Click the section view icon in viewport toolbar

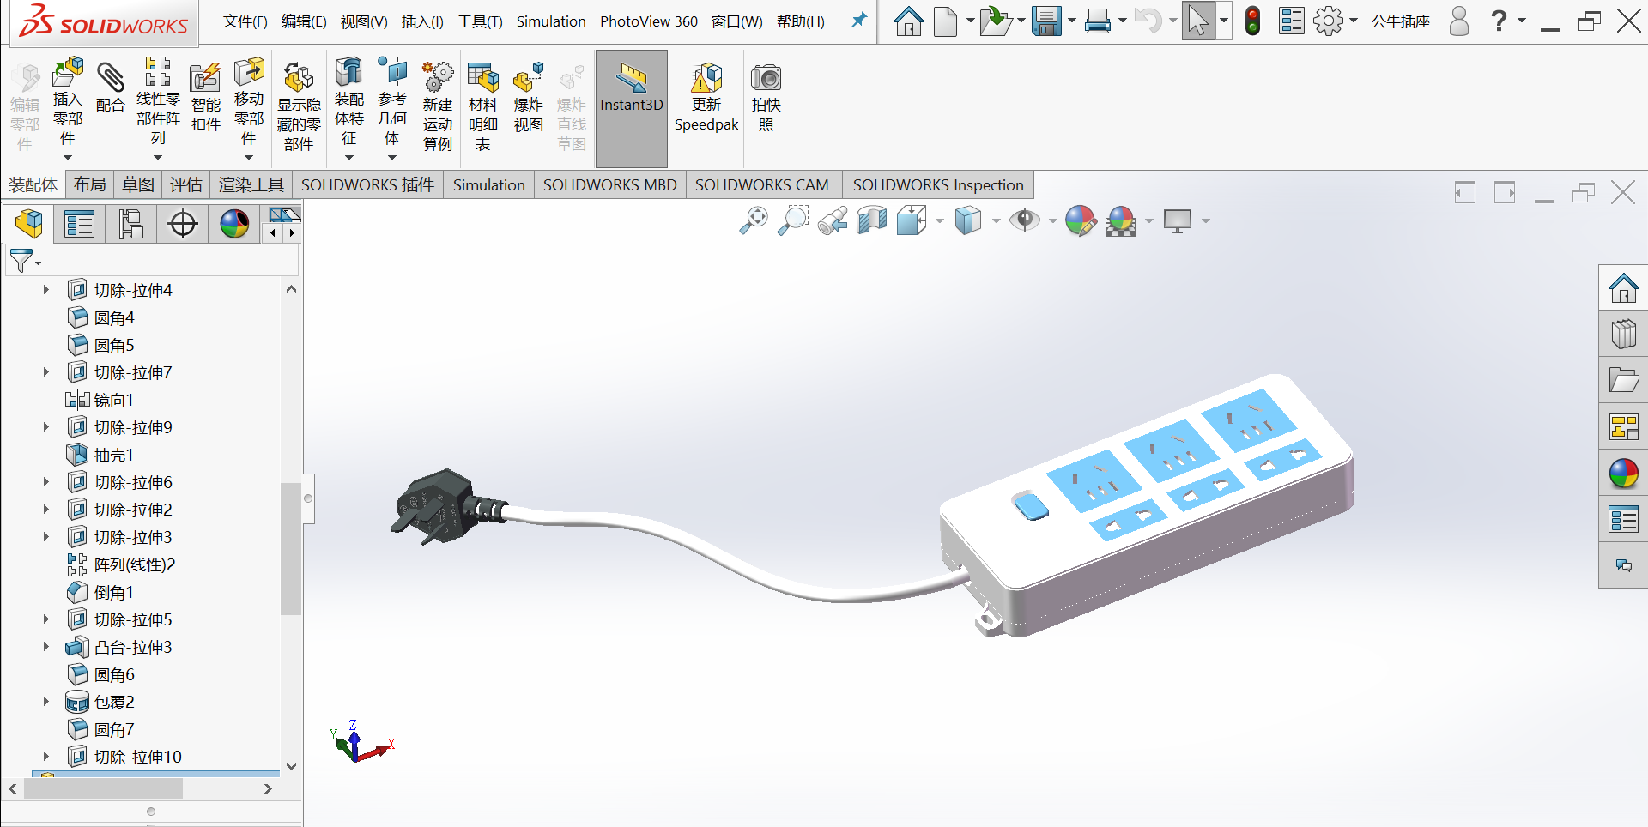click(871, 221)
